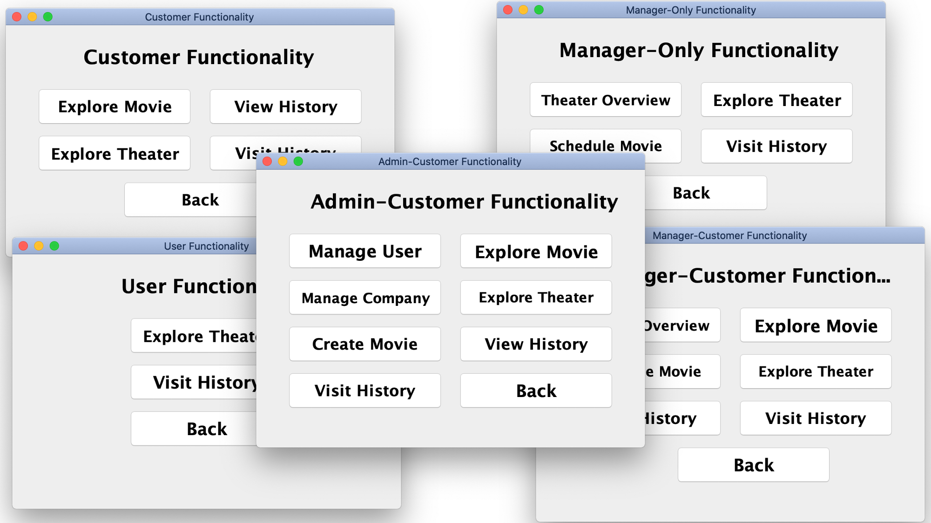Click Explore Movie in Manager-Customer window
Image resolution: width=931 pixels, height=523 pixels.
coord(816,325)
